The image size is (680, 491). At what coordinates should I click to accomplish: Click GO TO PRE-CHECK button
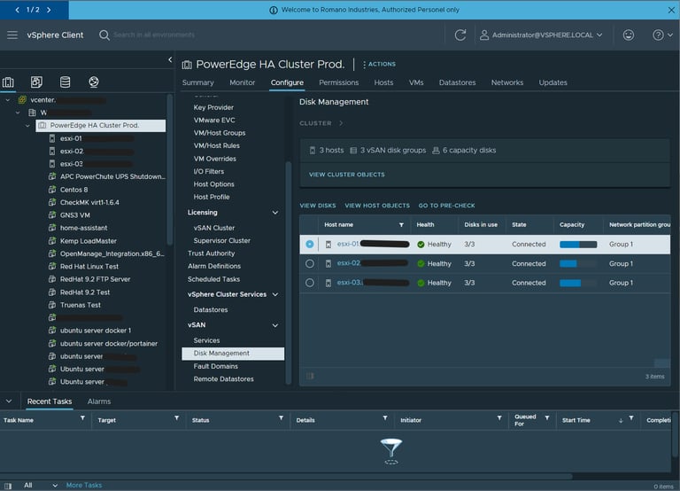[446, 206]
